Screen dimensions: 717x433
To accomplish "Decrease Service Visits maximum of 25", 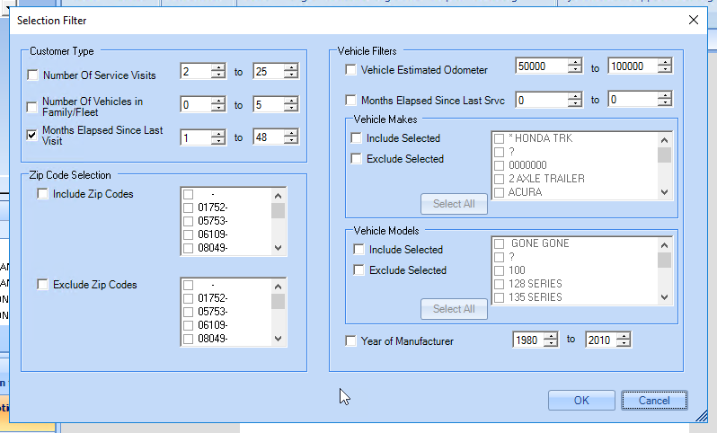I will 290,76.
